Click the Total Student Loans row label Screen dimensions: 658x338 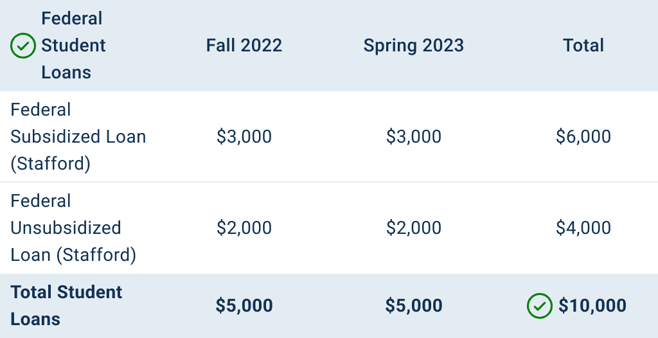tap(66, 306)
